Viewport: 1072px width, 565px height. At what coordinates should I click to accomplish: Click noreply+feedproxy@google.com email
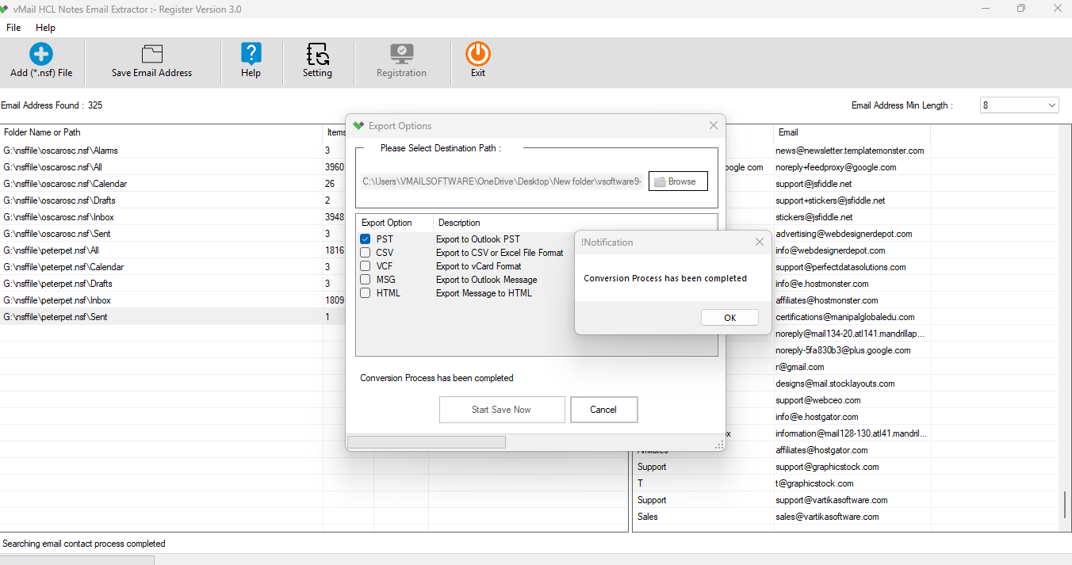tap(836, 167)
